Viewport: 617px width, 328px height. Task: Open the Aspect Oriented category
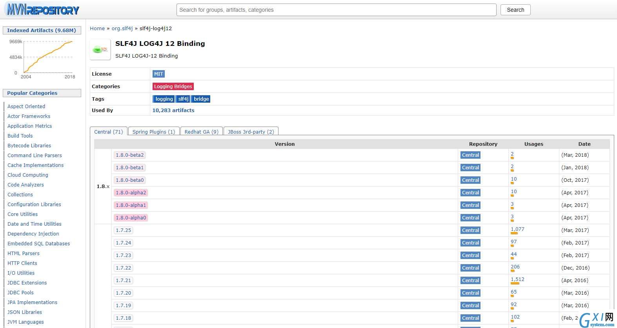(x=26, y=107)
